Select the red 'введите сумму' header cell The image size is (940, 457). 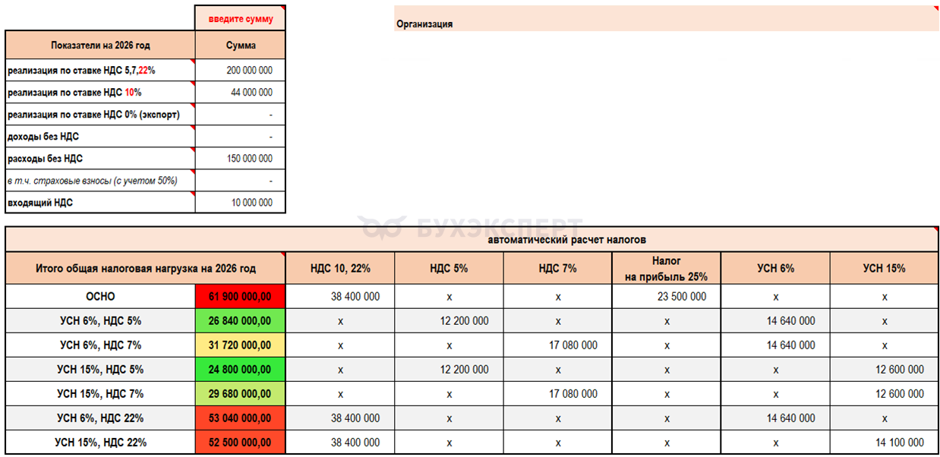pyautogui.click(x=241, y=18)
